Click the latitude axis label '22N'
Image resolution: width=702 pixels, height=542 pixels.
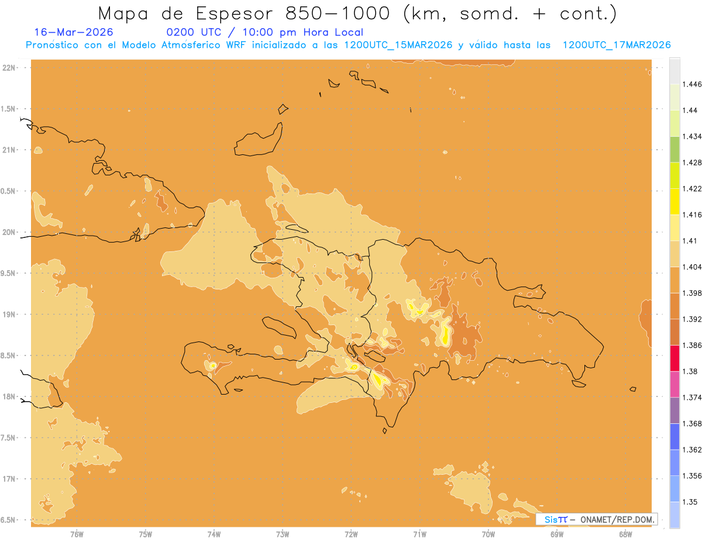[9, 68]
